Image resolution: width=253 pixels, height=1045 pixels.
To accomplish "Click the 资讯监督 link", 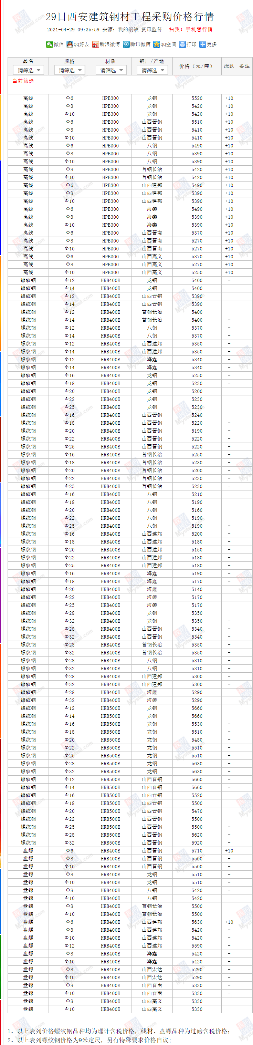I will [151, 30].
